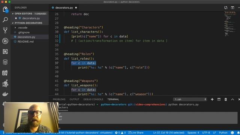The width and height of the screenshot is (240, 135).
Task: Collapse the PYTHON-DECORATORS folder section
Action: pyautogui.click(x=13, y=23)
